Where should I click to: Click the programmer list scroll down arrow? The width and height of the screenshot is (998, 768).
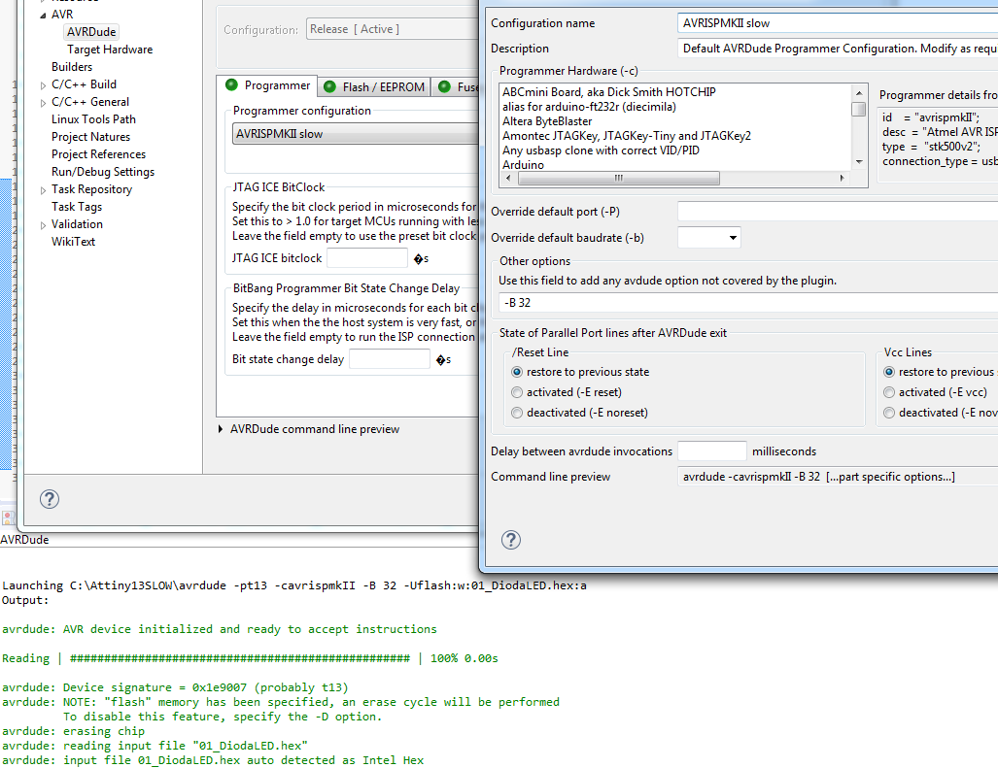859,162
